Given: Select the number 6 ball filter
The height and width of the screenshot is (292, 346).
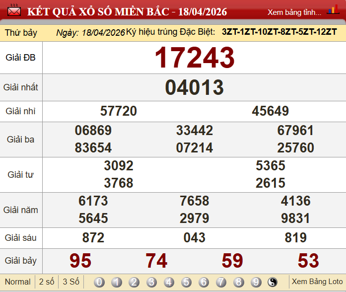Looking at the screenshot, I should [x=204, y=282].
